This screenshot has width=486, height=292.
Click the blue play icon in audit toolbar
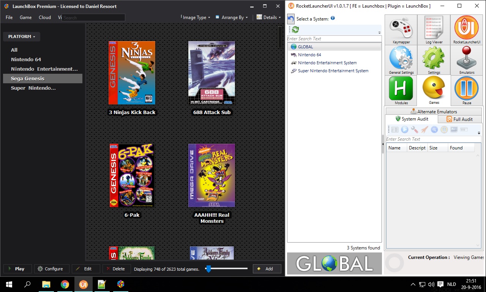405,130
